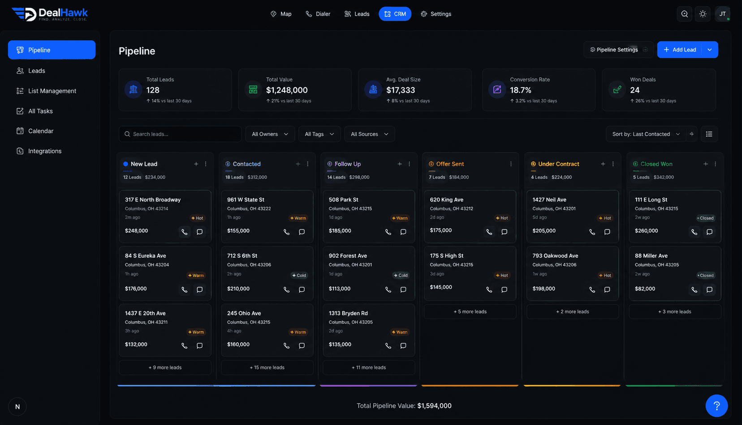Open the 1427 Neil Ave lead card
Viewport: 742px width, 425px height.
(x=573, y=217)
